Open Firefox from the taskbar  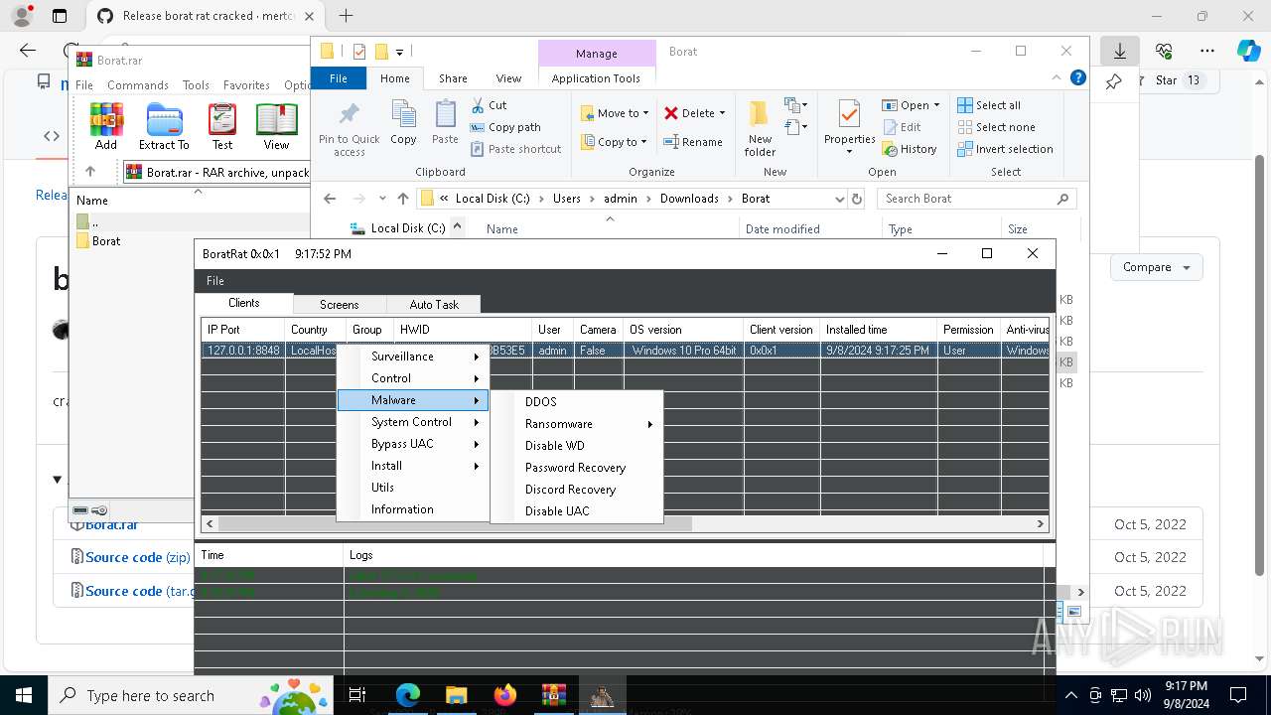pos(505,695)
